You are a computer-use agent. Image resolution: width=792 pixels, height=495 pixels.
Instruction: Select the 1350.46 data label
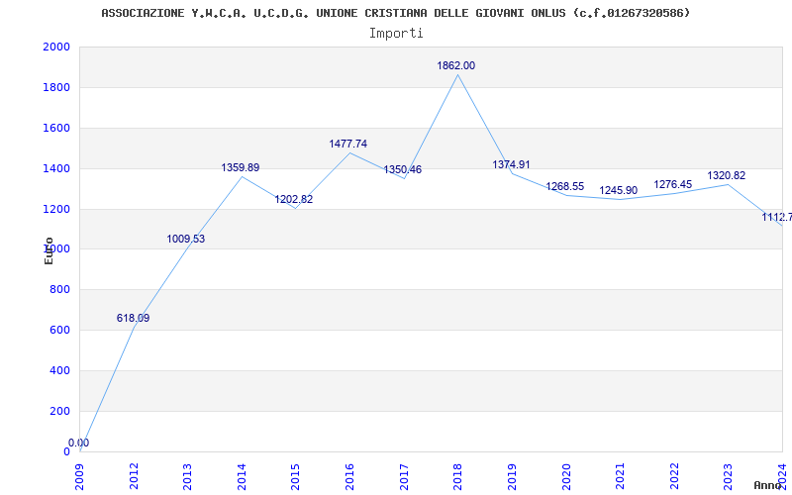pyautogui.click(x=403, y=169)
